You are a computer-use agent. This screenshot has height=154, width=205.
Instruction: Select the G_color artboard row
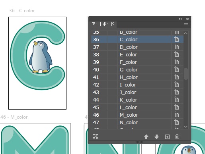click(x=137, y=69)
